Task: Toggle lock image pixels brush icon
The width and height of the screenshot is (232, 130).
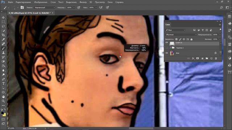Action: [180, 39]
